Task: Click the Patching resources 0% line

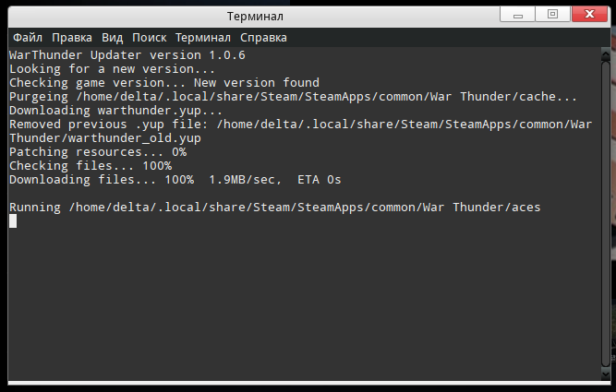Action: [98, 152]
